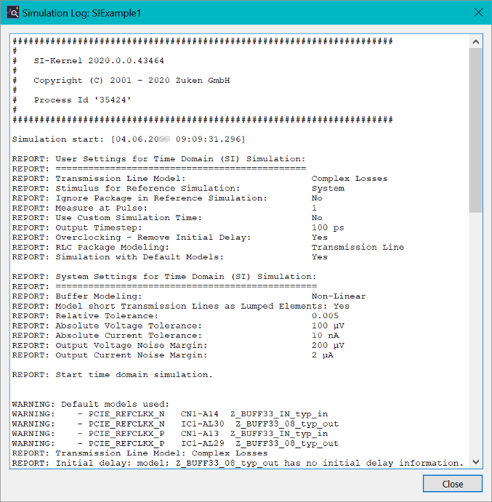Click the 'Start time domain simulation' line
The height and width of the screenshot is (502, 492).
click(x=113, y=375)
